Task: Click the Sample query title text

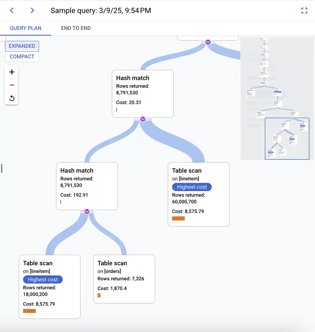Action: coord(101,10)
